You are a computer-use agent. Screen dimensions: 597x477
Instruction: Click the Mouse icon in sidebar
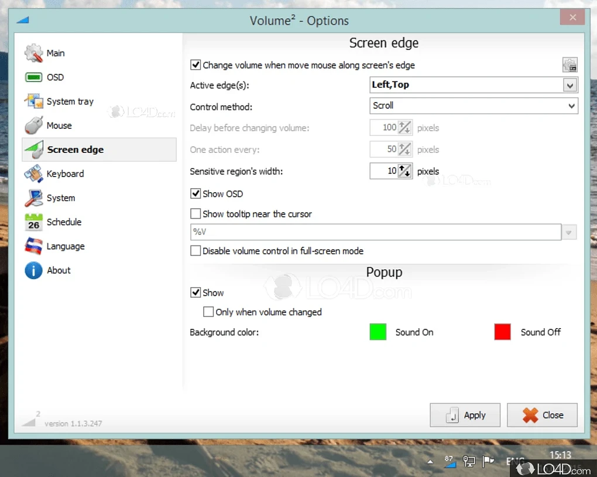[x=33, y=125]
